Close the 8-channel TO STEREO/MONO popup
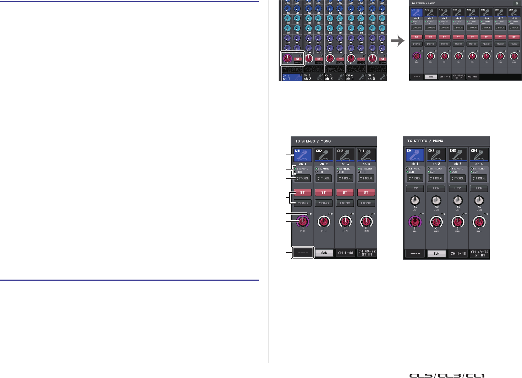This screenshot has height=378, width=522. pyautogui.click(x=517, y=3)
